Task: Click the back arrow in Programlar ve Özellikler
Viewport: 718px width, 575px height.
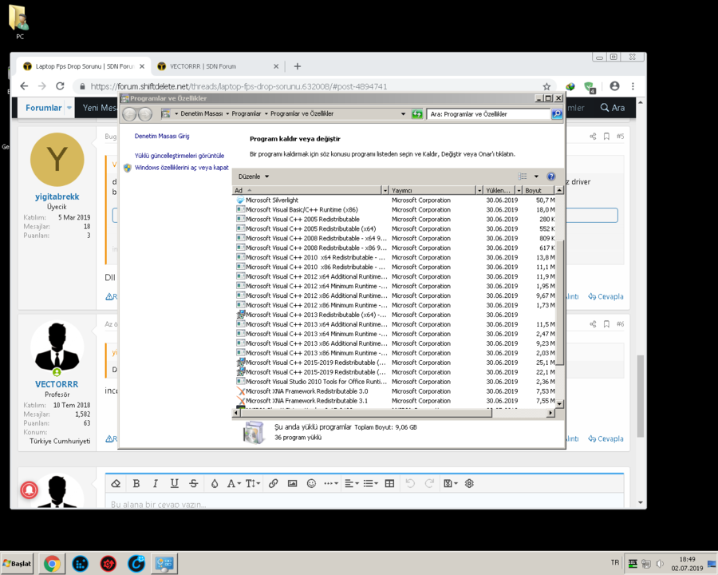Action: point(129,114)
